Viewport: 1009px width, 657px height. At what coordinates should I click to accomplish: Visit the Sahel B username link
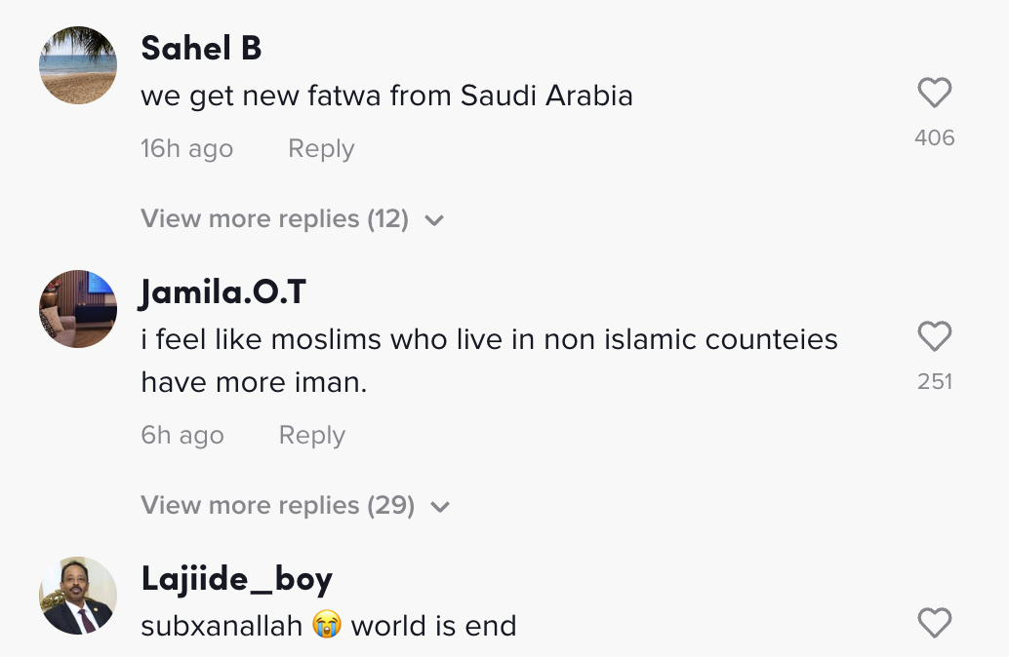point(201,48)
